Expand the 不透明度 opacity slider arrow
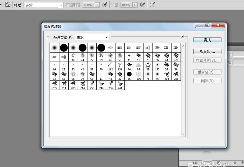244x167 pixels. tap(97, 5)
